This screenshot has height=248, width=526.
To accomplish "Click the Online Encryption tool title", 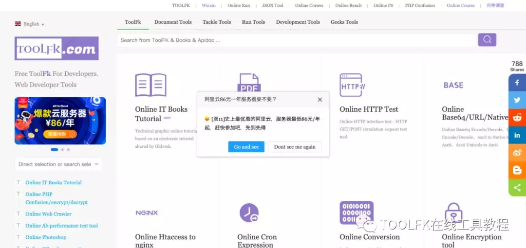I will tap(471, 241).
